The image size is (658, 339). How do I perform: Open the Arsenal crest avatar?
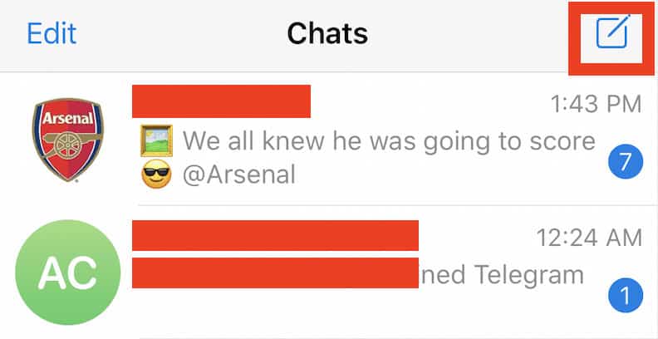point(68,140)
